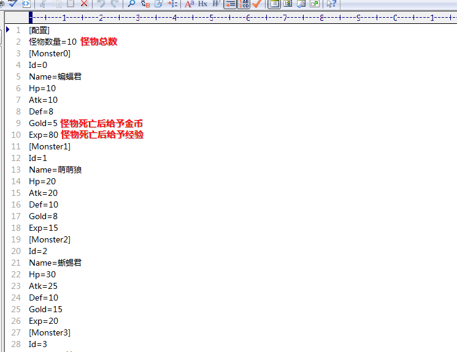Toggle the auto indent icon

230,4
